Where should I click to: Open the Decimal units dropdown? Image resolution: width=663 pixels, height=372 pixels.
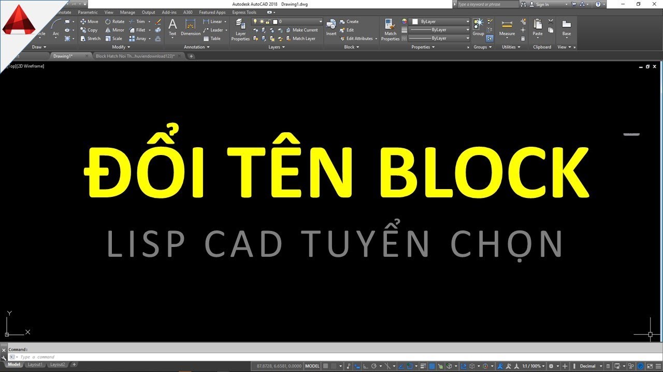[590, 366]
